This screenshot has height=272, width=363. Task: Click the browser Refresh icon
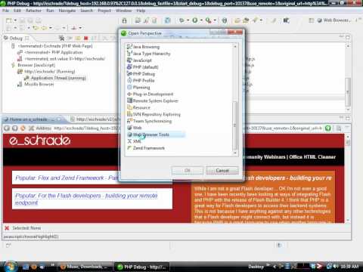tap(23, 128)
